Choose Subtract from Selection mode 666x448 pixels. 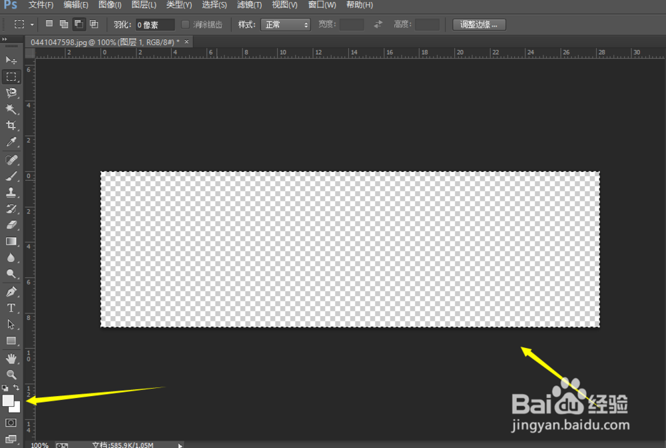pos(79,24)
